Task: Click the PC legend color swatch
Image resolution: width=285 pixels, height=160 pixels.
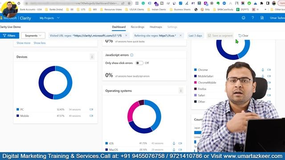Action: 18,109
